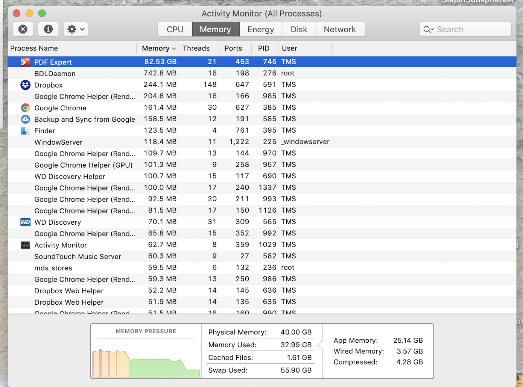The height and width of the screenshot is (387, 523).
Task: Open the gear actions dropdown menu
Action: point(76,29)
